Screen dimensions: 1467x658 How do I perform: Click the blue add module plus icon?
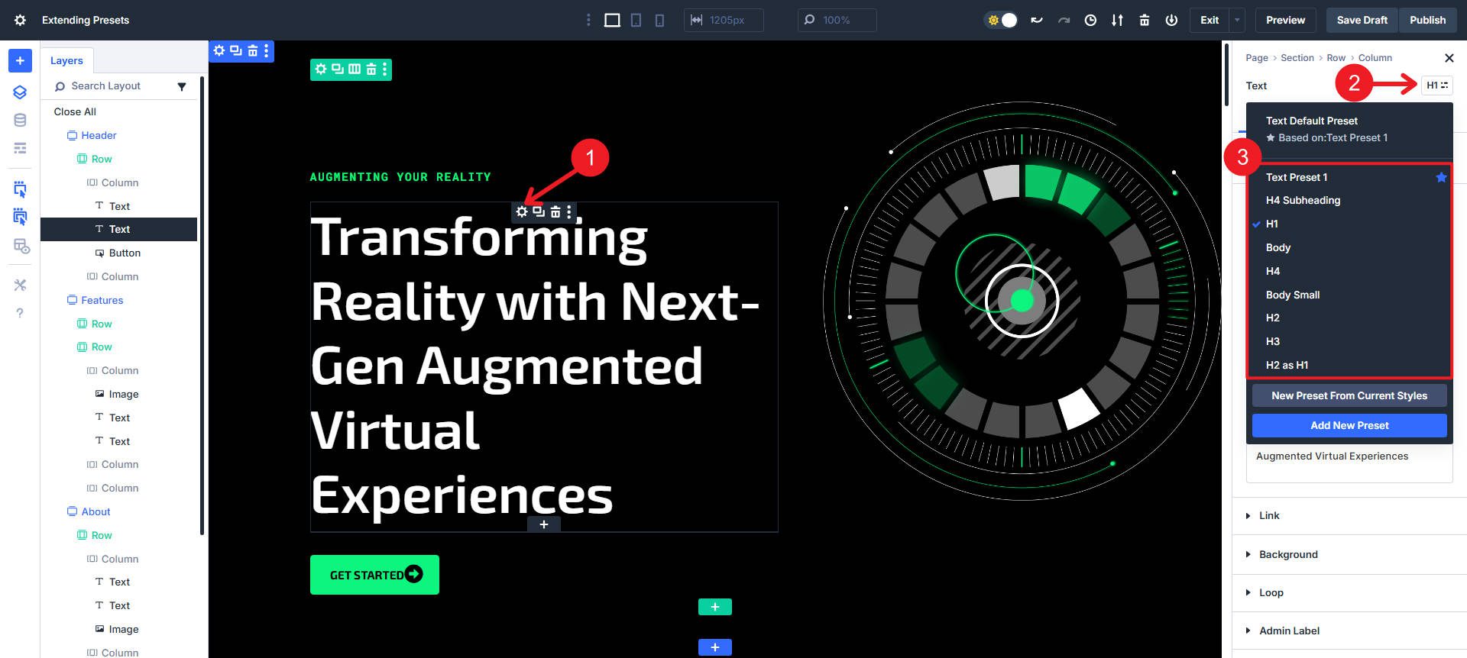click(x=20, y=60)
